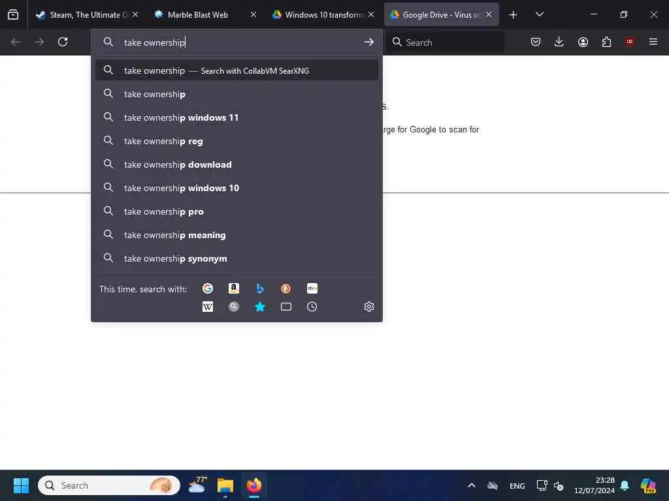Show hidden system tray icons

click(472, 485)
